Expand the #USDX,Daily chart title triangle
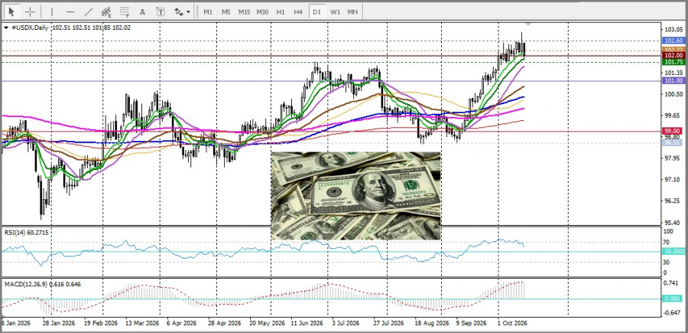The image size is (688, 333). point(6,28)
